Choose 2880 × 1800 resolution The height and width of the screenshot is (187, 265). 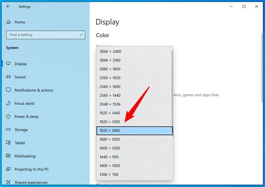(x=135, y=69)
